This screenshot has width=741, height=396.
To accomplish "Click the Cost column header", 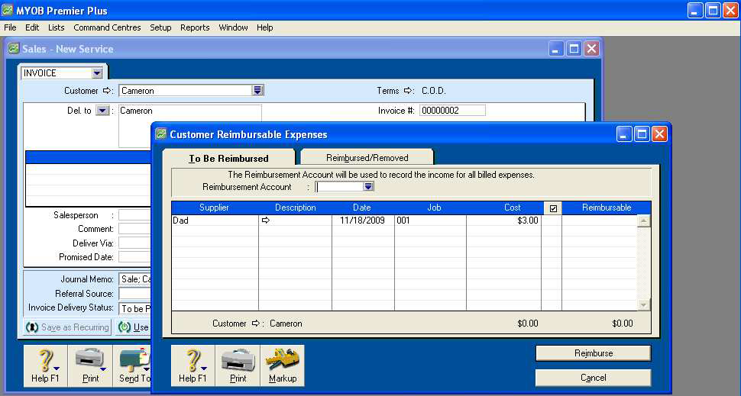I will (513, 208).
